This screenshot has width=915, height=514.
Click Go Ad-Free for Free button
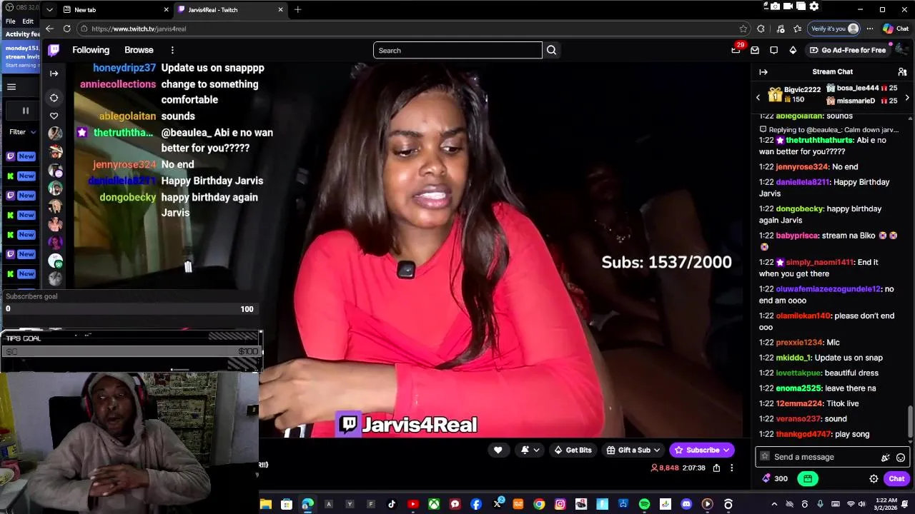point(849,50)
